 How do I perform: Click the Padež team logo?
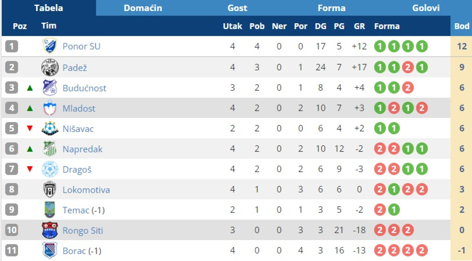pos(49,67)
